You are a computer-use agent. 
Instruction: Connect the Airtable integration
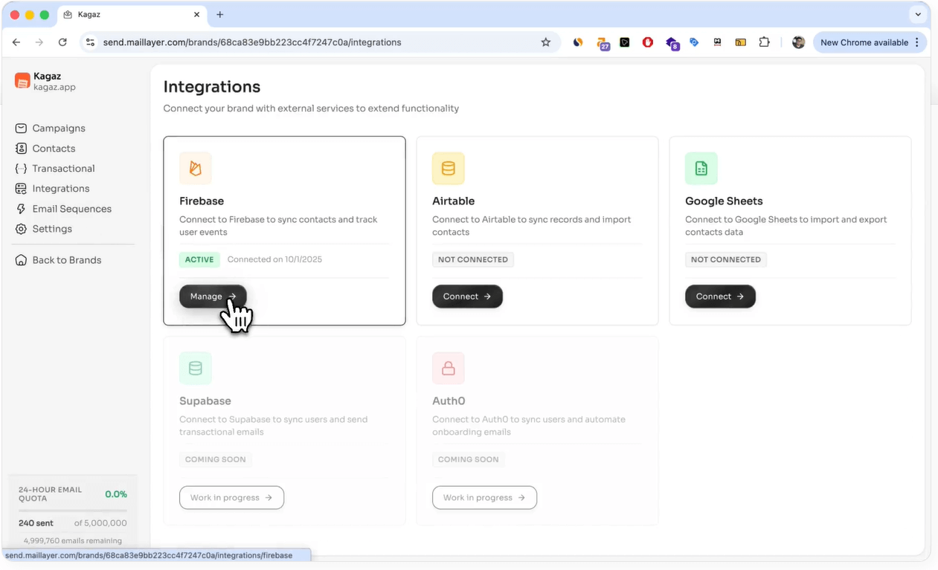467,296
